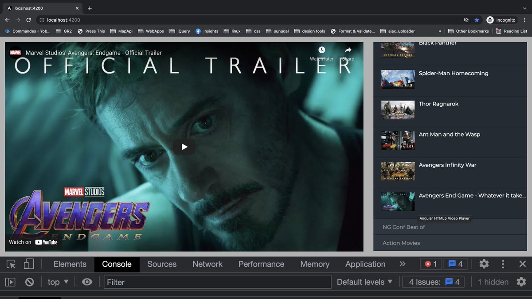Switch to the Sources tab
Screen dimensions: 532x299
pos(162,264)
